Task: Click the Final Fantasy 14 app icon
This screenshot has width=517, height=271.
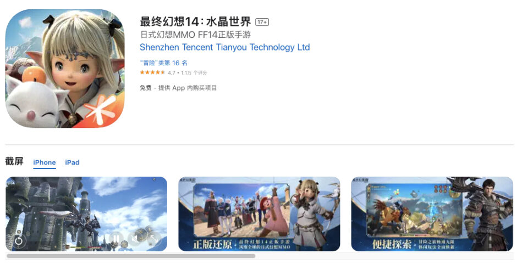Action: 65,68
